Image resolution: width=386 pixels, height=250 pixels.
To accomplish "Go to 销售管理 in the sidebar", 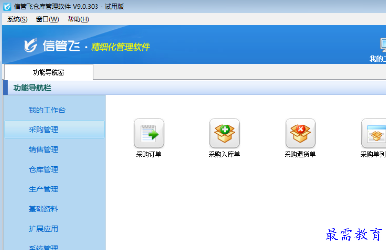I will coord(43,149).
